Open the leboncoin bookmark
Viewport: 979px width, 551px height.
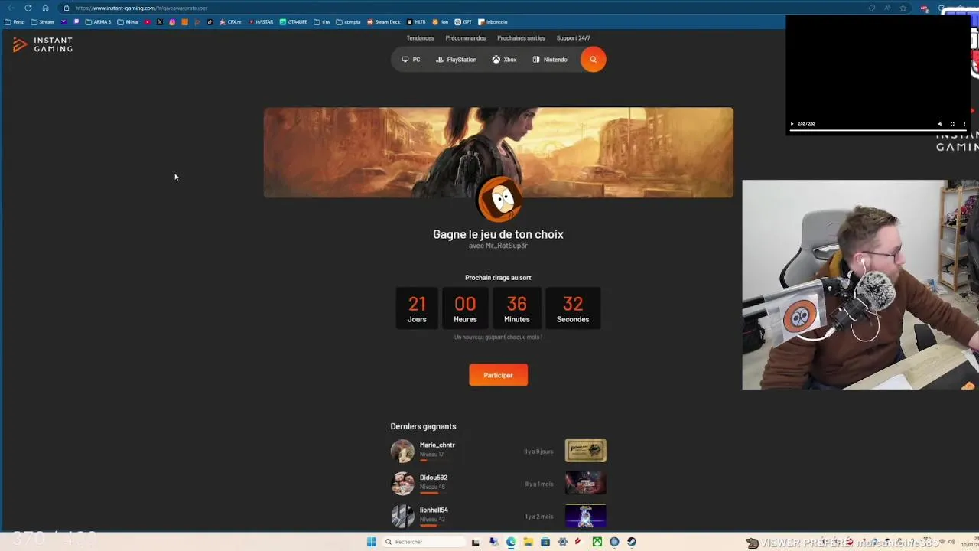[493, 22]
